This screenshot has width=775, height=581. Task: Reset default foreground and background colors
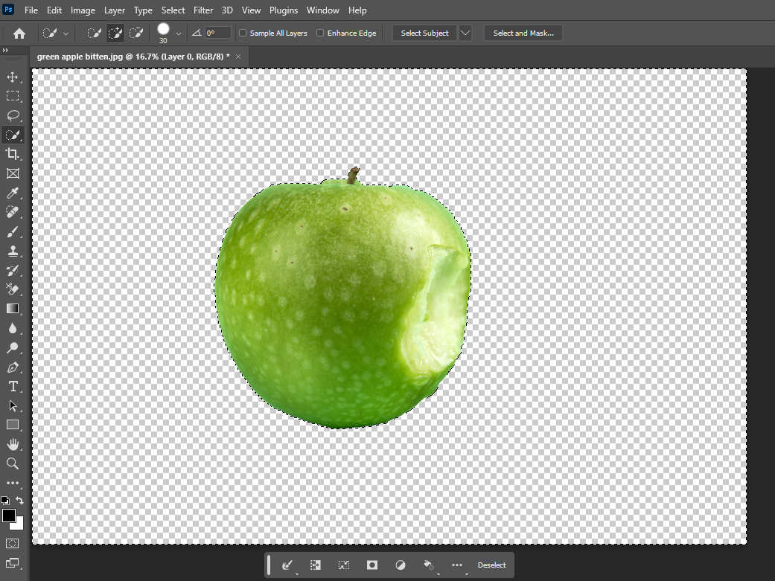[5, 501]
